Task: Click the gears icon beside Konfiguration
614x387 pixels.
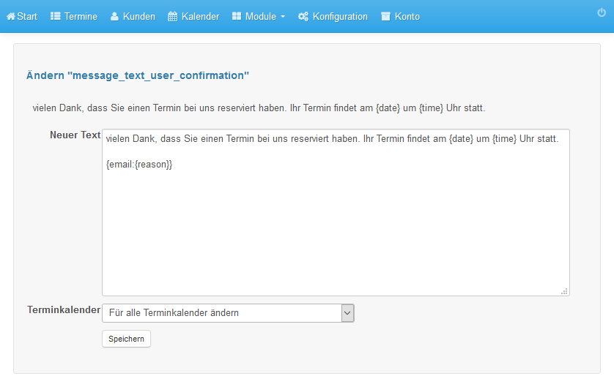Action: pos(303,16)
